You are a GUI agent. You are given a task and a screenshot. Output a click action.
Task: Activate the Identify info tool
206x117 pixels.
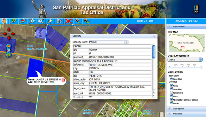coord(59,21)
